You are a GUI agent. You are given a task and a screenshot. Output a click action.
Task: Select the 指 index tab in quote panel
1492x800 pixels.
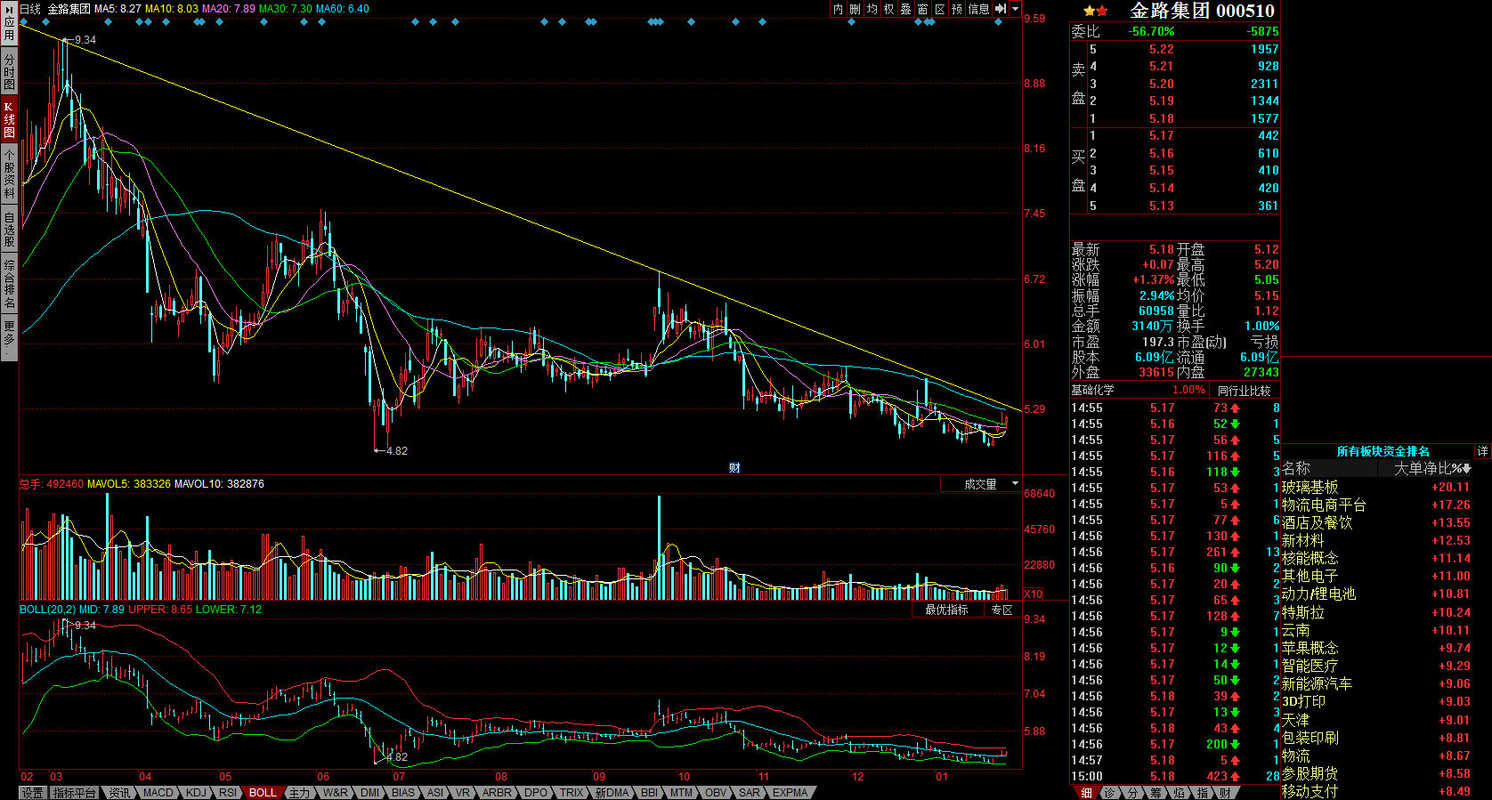(x=1202, y=793)
